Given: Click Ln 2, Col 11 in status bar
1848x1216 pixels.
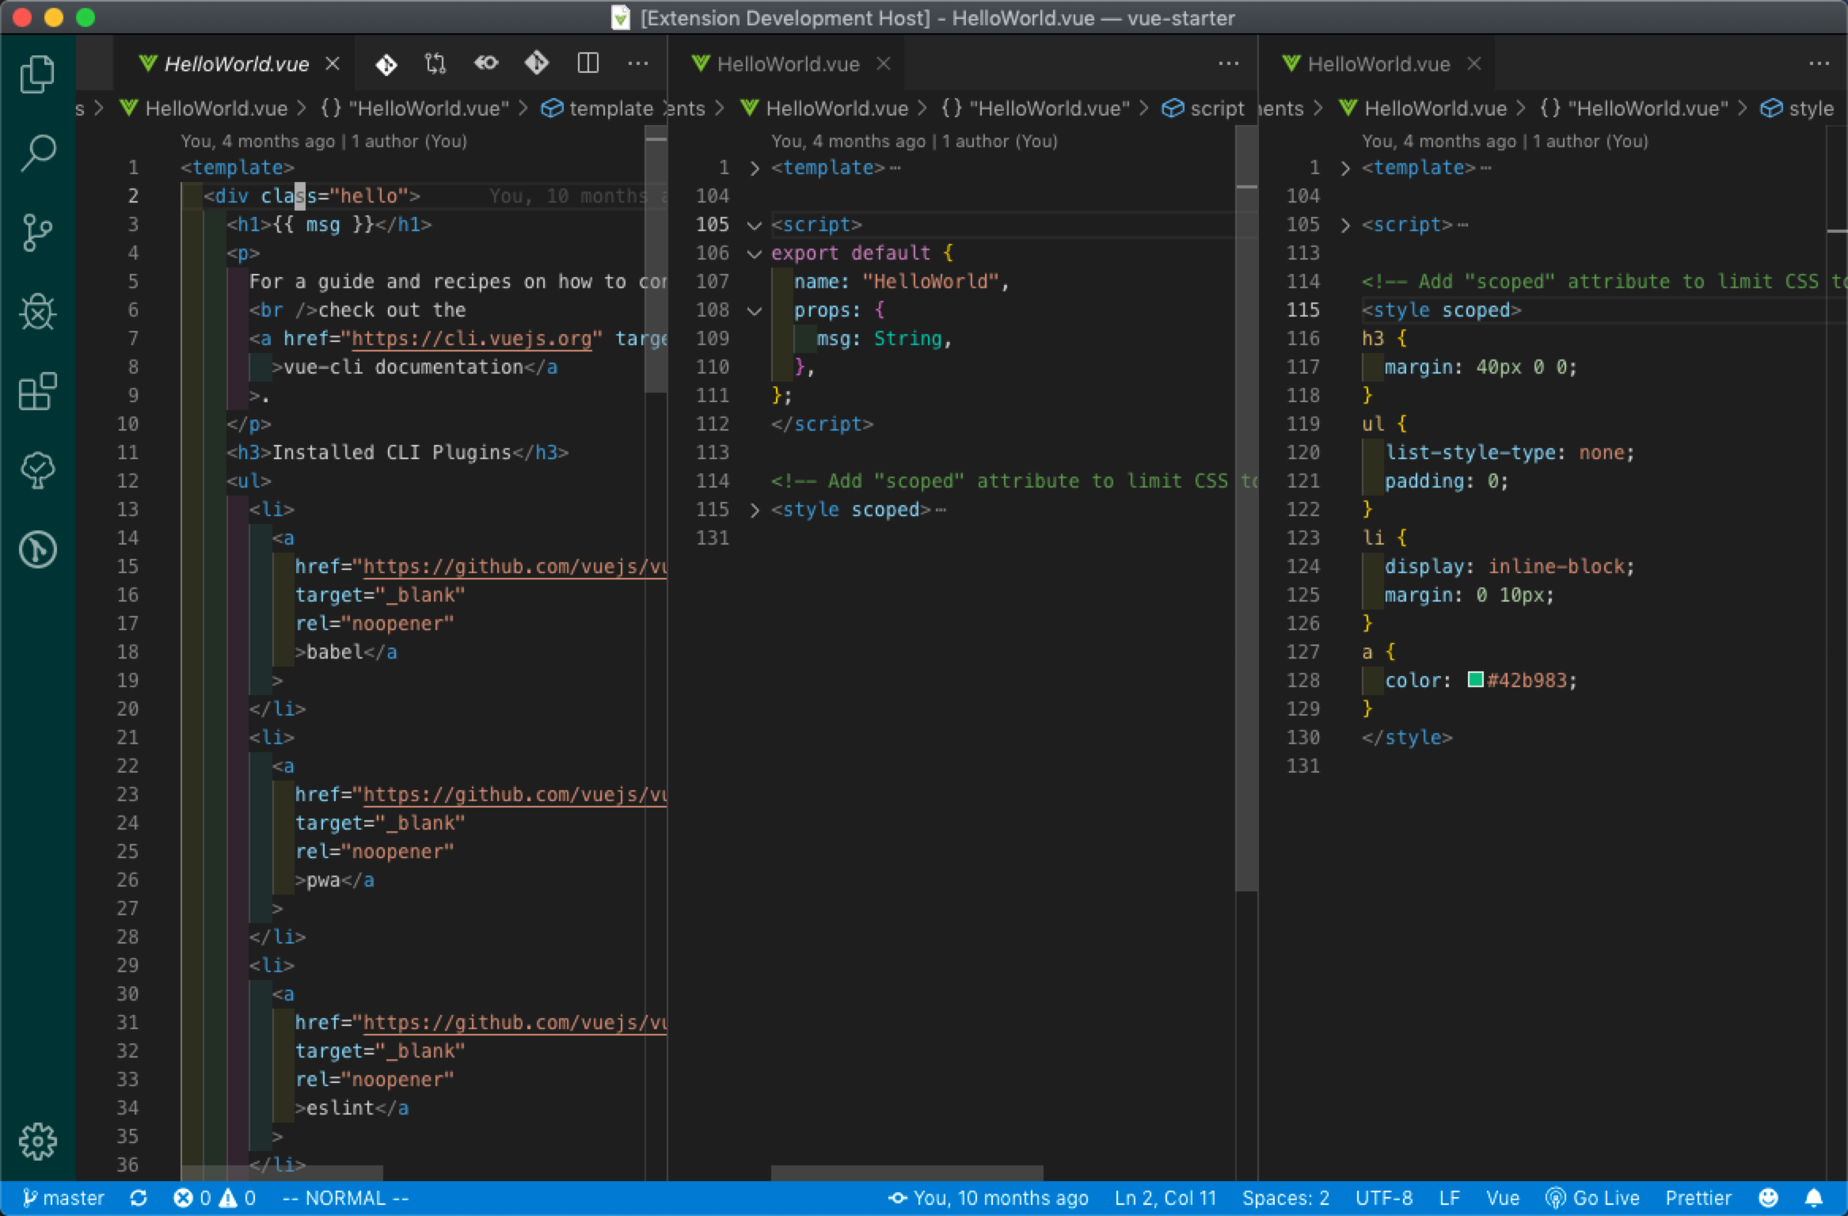Looking at the screenshot, I should 1165,1199.
